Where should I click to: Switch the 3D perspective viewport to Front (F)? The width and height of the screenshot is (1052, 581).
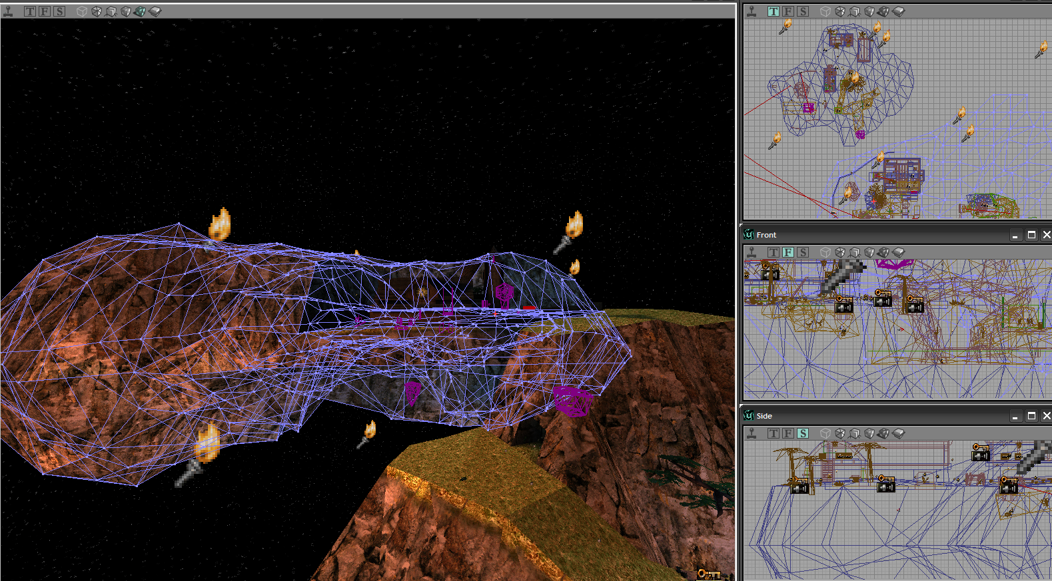[x=45, y=11]
